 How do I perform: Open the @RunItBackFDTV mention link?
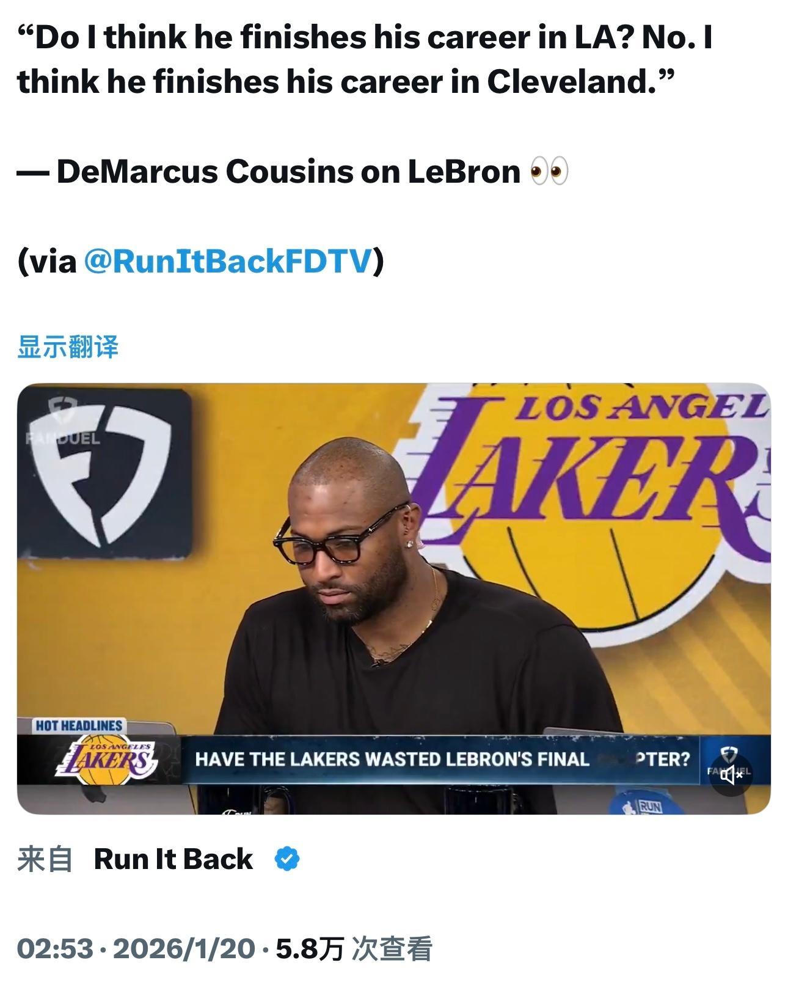(x=227, y=261)
